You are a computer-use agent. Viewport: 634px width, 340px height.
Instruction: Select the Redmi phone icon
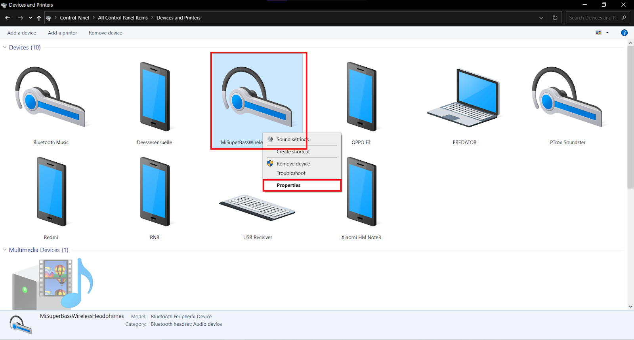coord(52,192)
